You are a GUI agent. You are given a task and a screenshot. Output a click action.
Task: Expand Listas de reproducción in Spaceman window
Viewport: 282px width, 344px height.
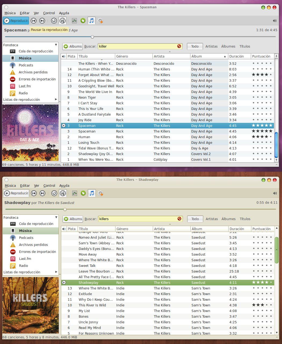56,99
